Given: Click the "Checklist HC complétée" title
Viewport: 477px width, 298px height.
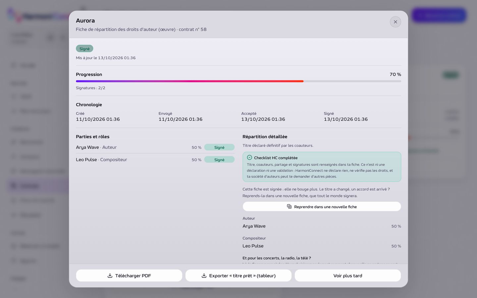Looking at the screenshot, I should [x=276, y=158].
